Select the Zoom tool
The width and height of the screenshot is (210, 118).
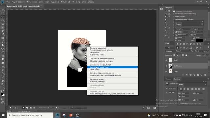(3, 84)
